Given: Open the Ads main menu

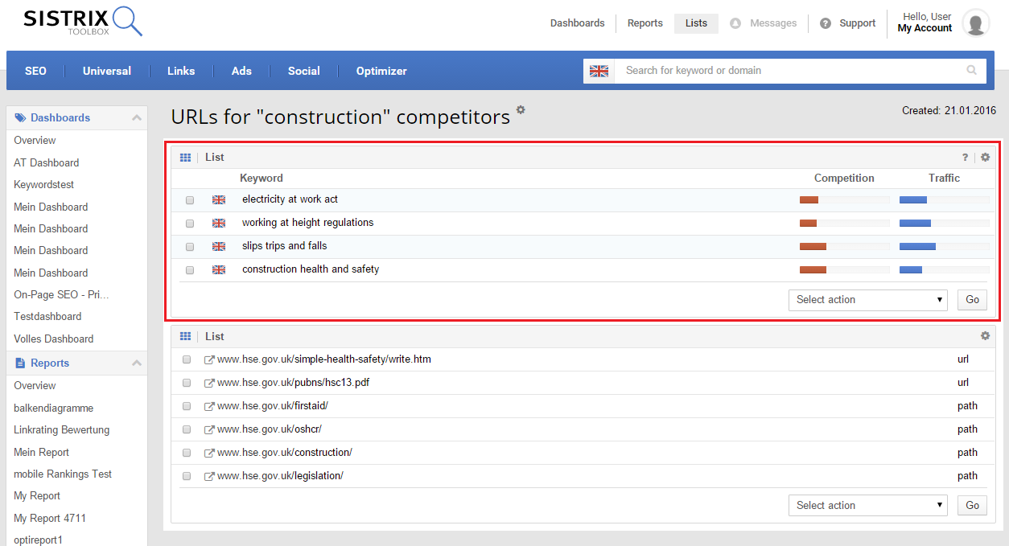Looking at the screenshot, I should tap(241, 71).
